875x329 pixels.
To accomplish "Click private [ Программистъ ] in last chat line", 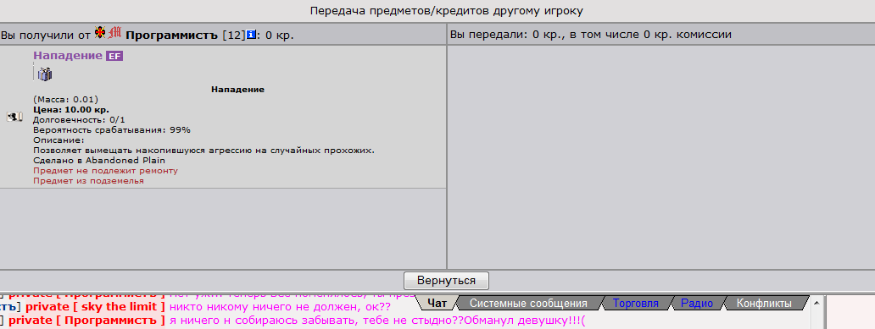I will [86, 321].
